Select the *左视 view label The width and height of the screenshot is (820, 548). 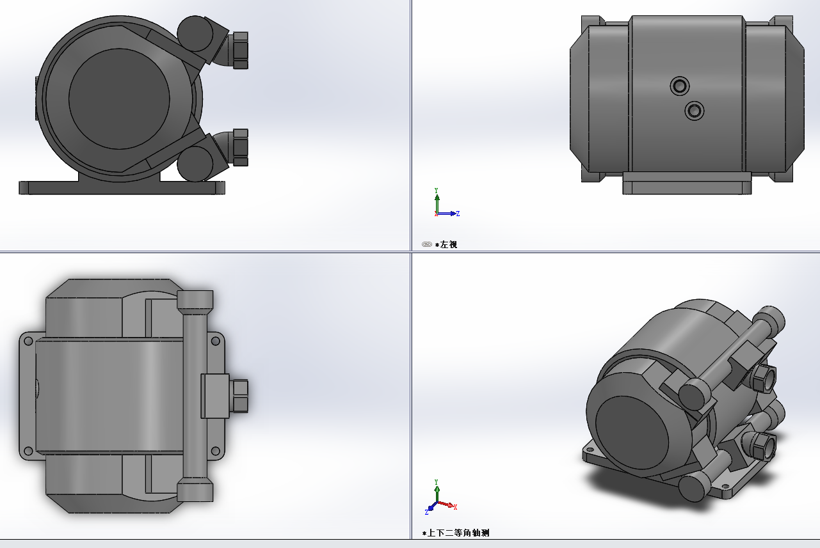(446, 244)
